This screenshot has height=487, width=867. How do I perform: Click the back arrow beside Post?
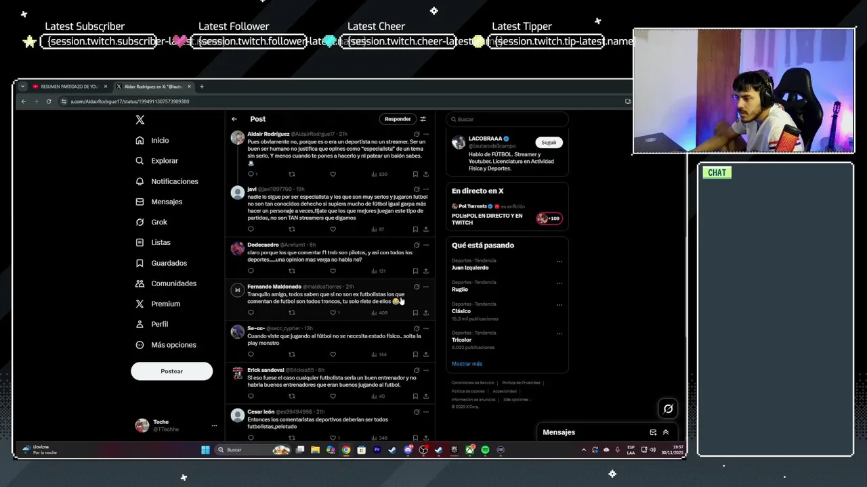coord(234,119)
